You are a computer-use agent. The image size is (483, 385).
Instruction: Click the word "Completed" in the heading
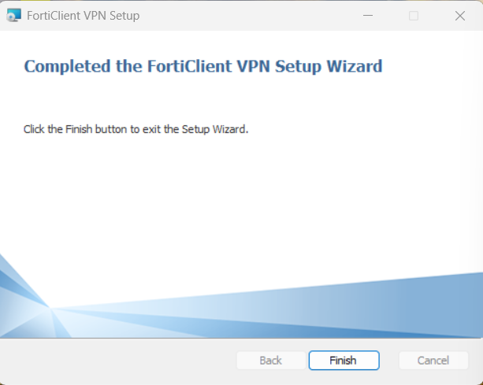point(68,66)
